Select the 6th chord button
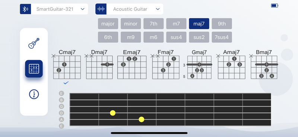 (108, 37)
